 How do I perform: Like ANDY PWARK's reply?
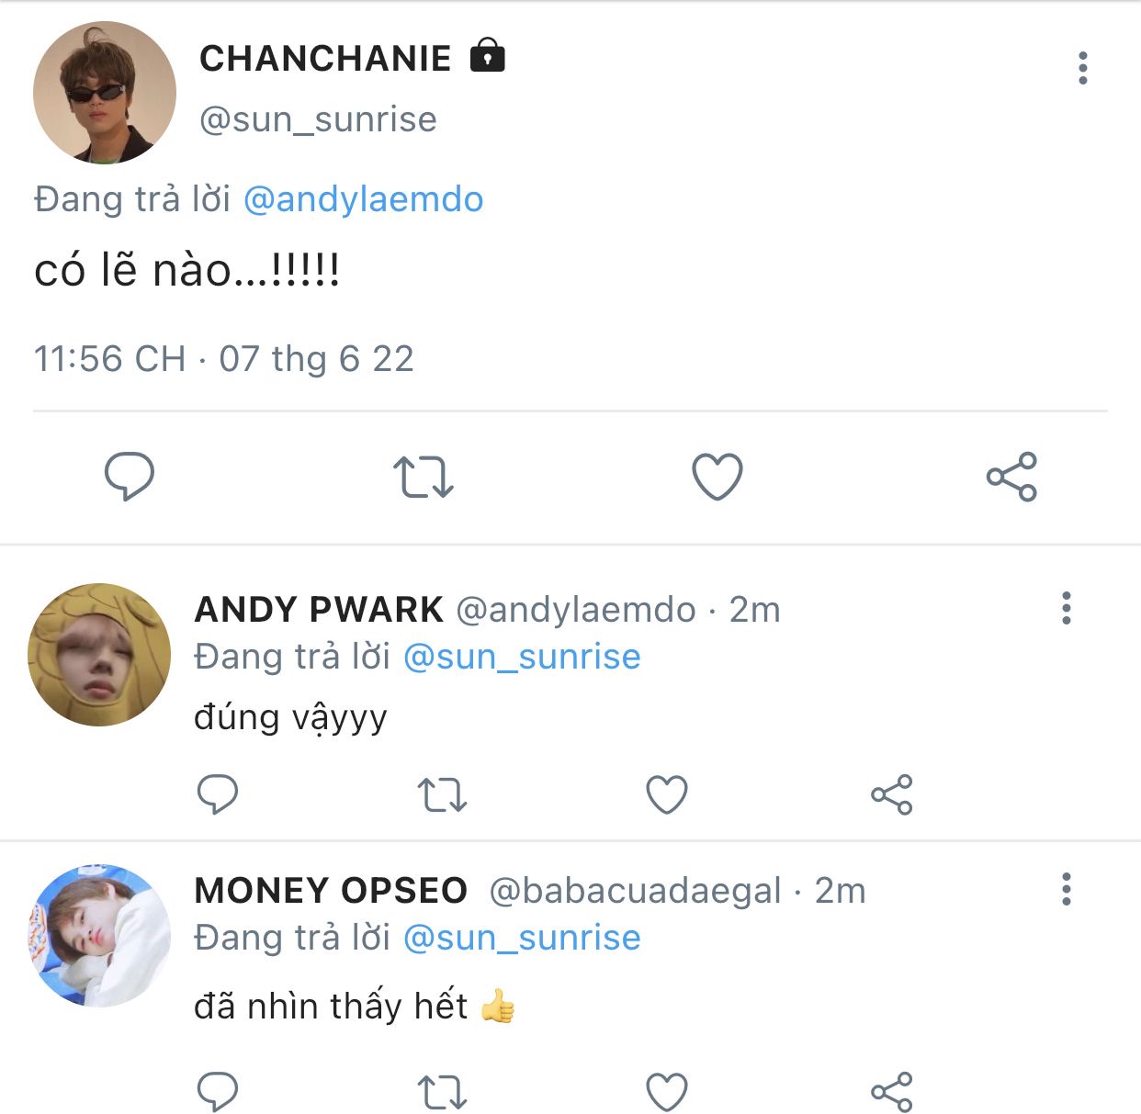[667, 795]
